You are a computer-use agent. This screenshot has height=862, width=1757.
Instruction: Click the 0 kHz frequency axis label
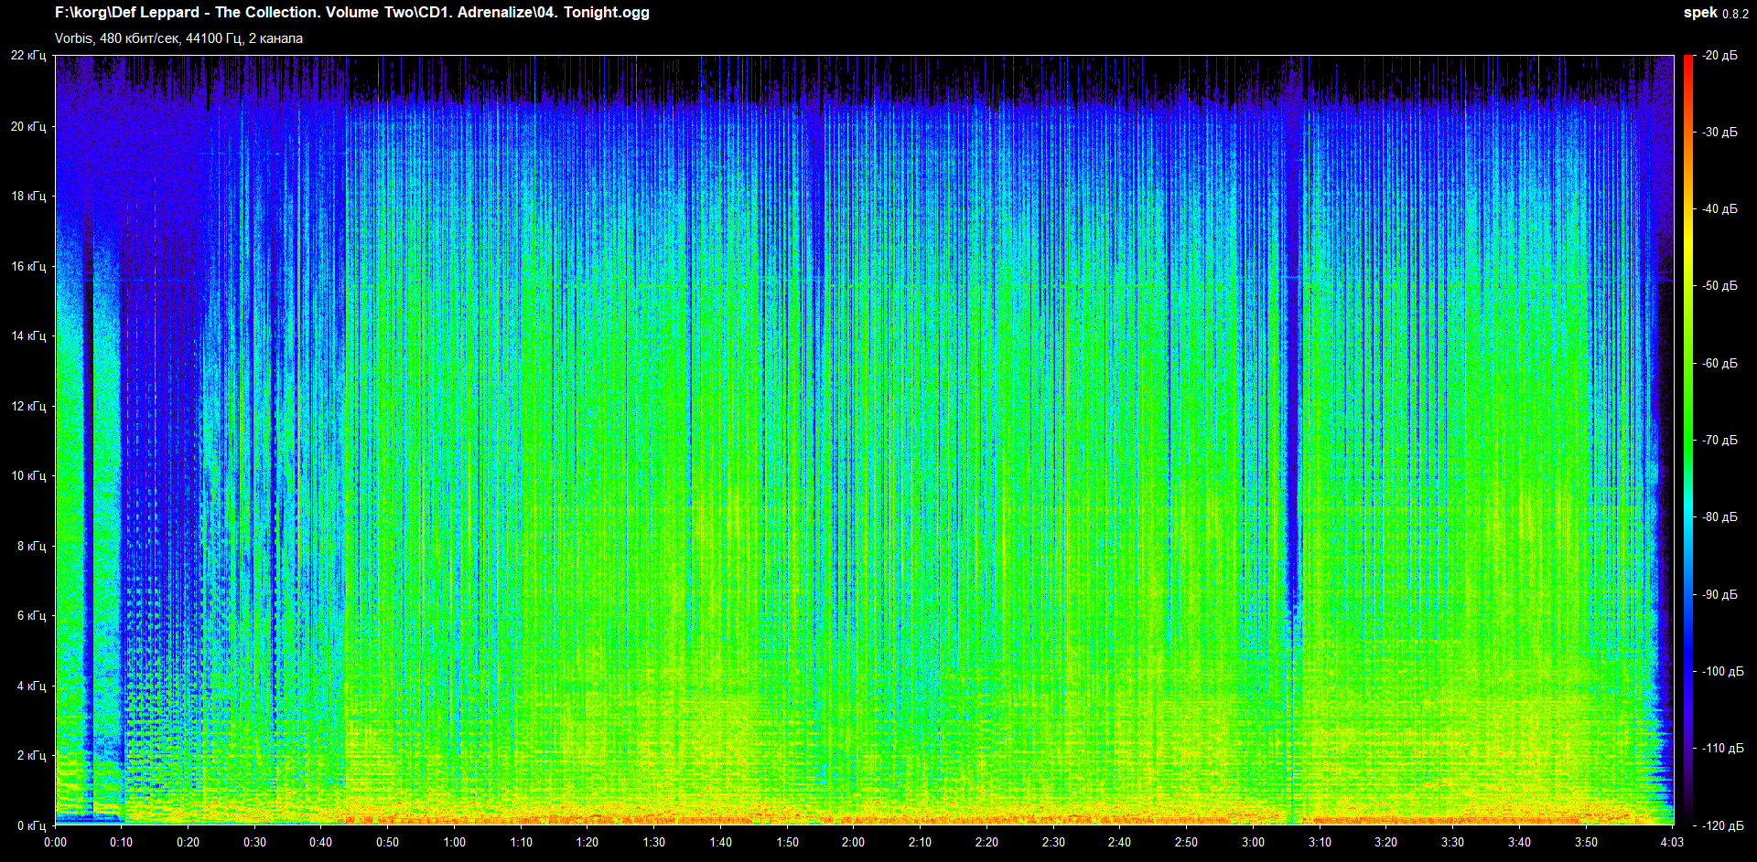click(31, 825)
